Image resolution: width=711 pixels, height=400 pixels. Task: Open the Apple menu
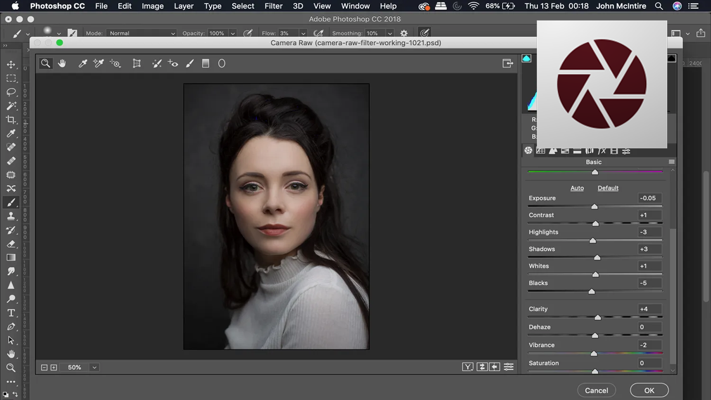15,6
